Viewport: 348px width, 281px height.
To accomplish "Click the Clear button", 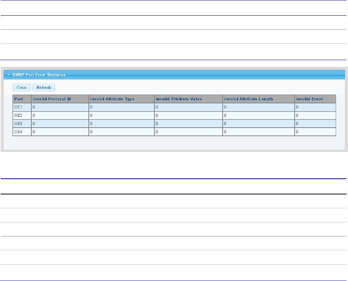I will point(22,88).
